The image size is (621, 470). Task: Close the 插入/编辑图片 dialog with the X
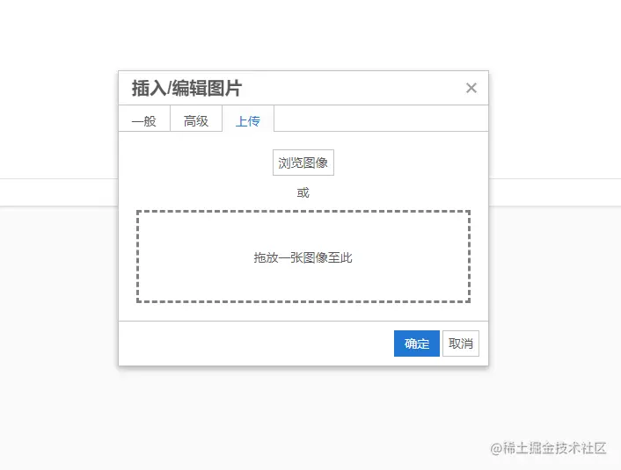tap(471, 88)
